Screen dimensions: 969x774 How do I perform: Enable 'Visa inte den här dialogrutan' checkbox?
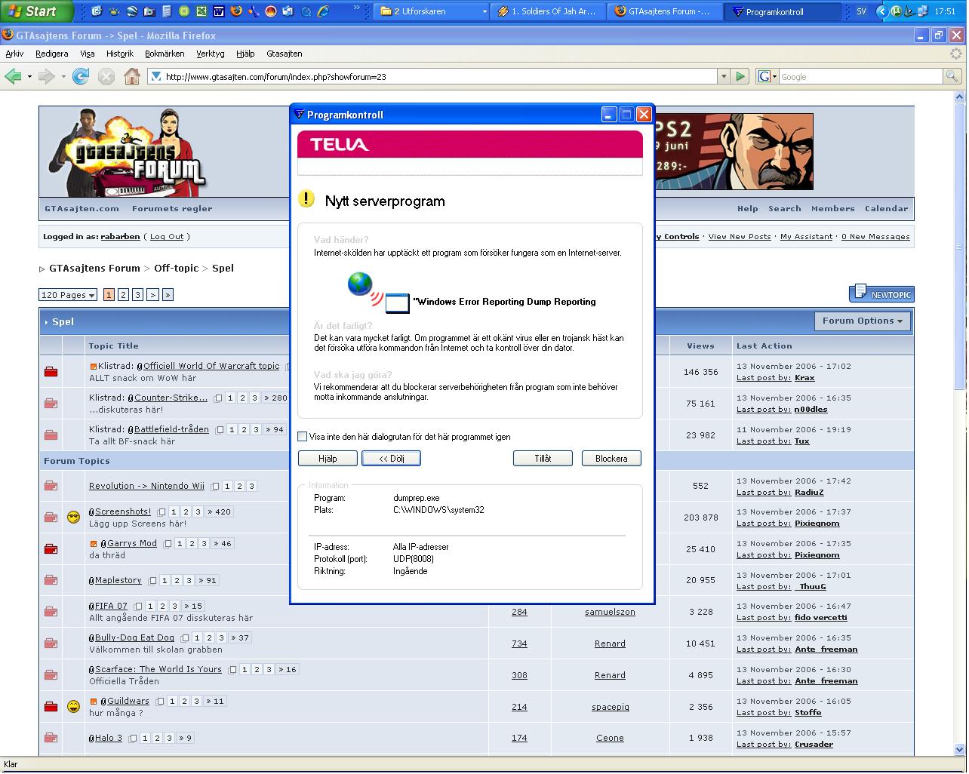pos(303,437)
